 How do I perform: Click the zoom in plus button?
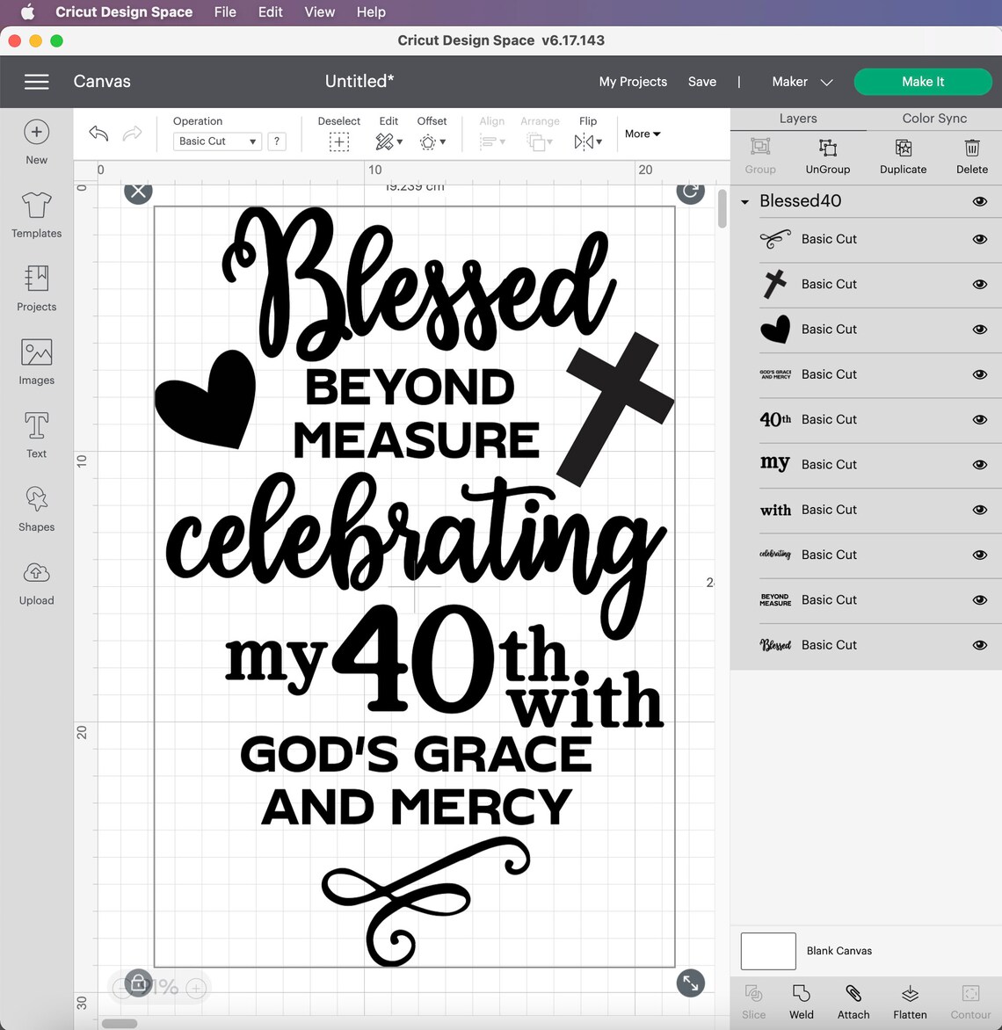[x=196, y=988]
